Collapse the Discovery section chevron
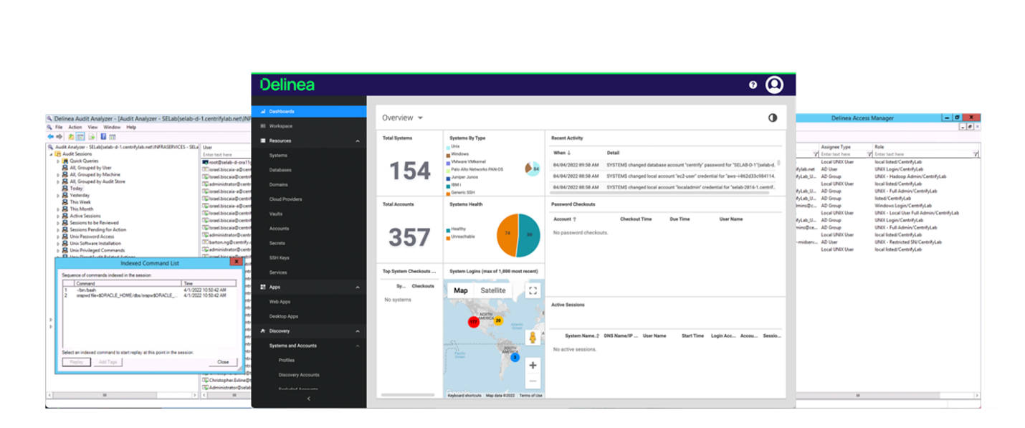1025x428 pixels. tap(358, 330)
